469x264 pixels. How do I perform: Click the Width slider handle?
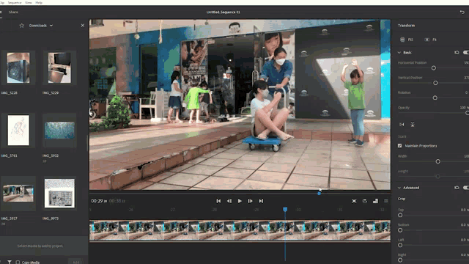438,161
